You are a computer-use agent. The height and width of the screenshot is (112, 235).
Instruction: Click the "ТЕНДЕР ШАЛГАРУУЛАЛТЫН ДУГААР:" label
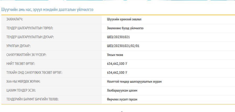click(x=30, y=37)
